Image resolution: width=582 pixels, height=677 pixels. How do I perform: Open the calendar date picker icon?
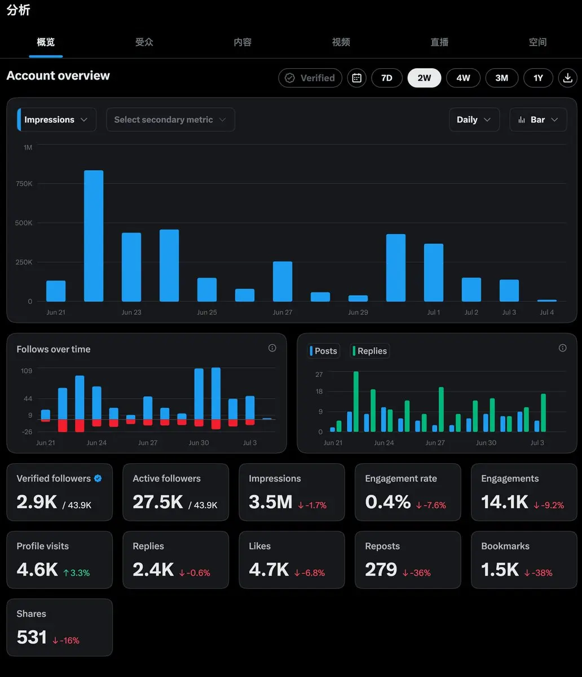[x=356, y=78]
